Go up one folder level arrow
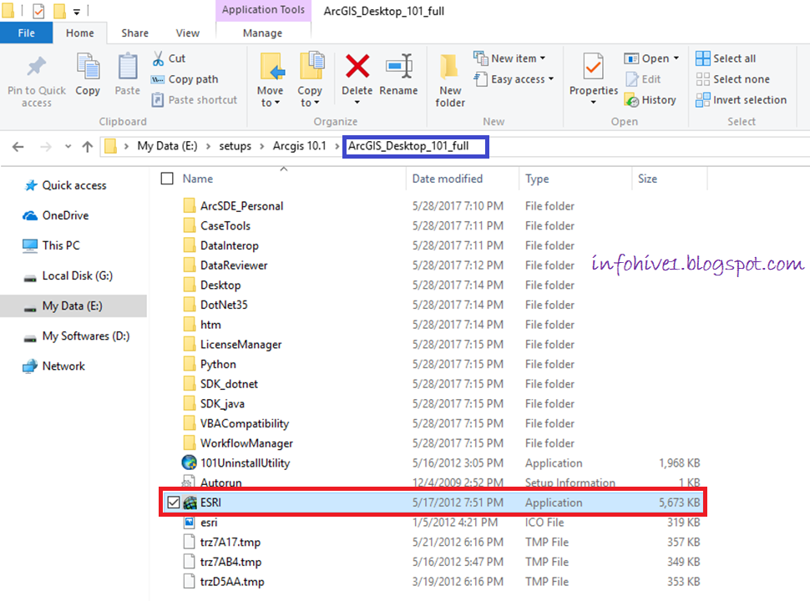This screenshot has width=810, height=601. click(88, 147)
